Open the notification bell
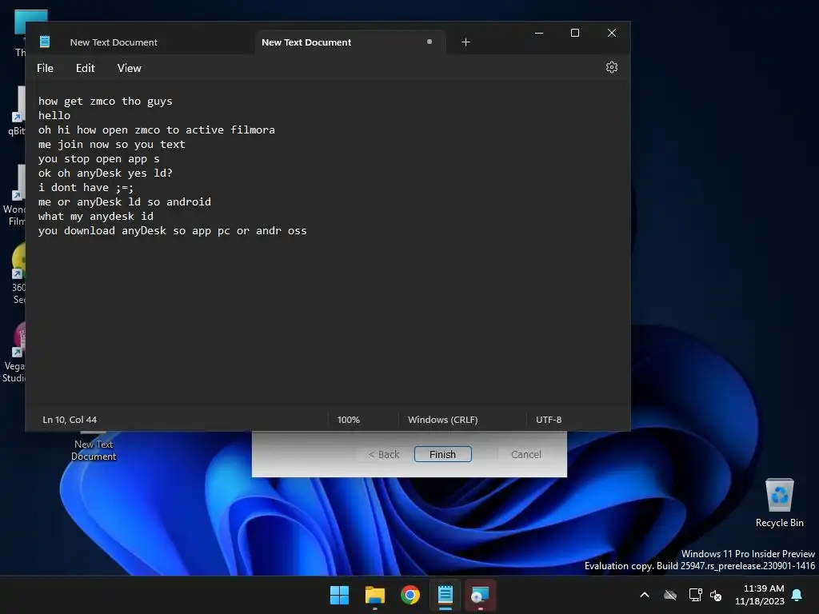The height and width of the screenshot is (614, 819). coord(797,595)
